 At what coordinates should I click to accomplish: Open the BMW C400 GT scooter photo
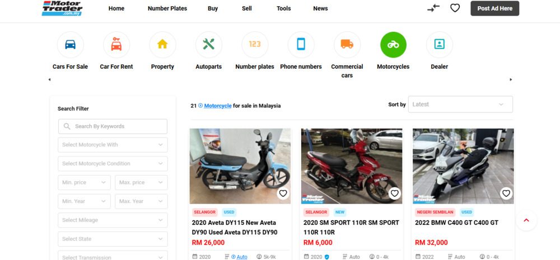(463, 166)
